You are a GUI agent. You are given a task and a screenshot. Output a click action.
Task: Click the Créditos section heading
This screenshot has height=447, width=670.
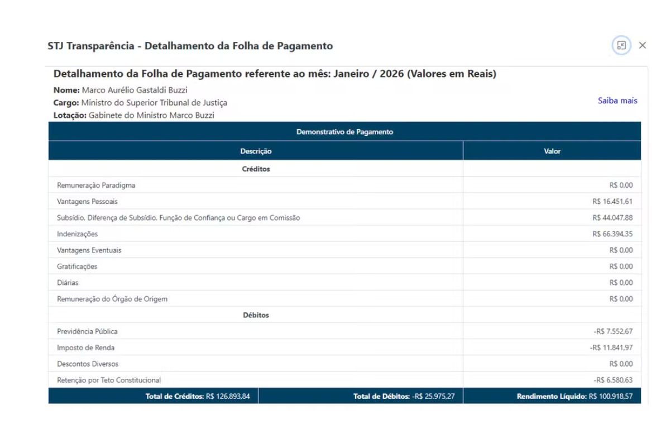point(256,169)
